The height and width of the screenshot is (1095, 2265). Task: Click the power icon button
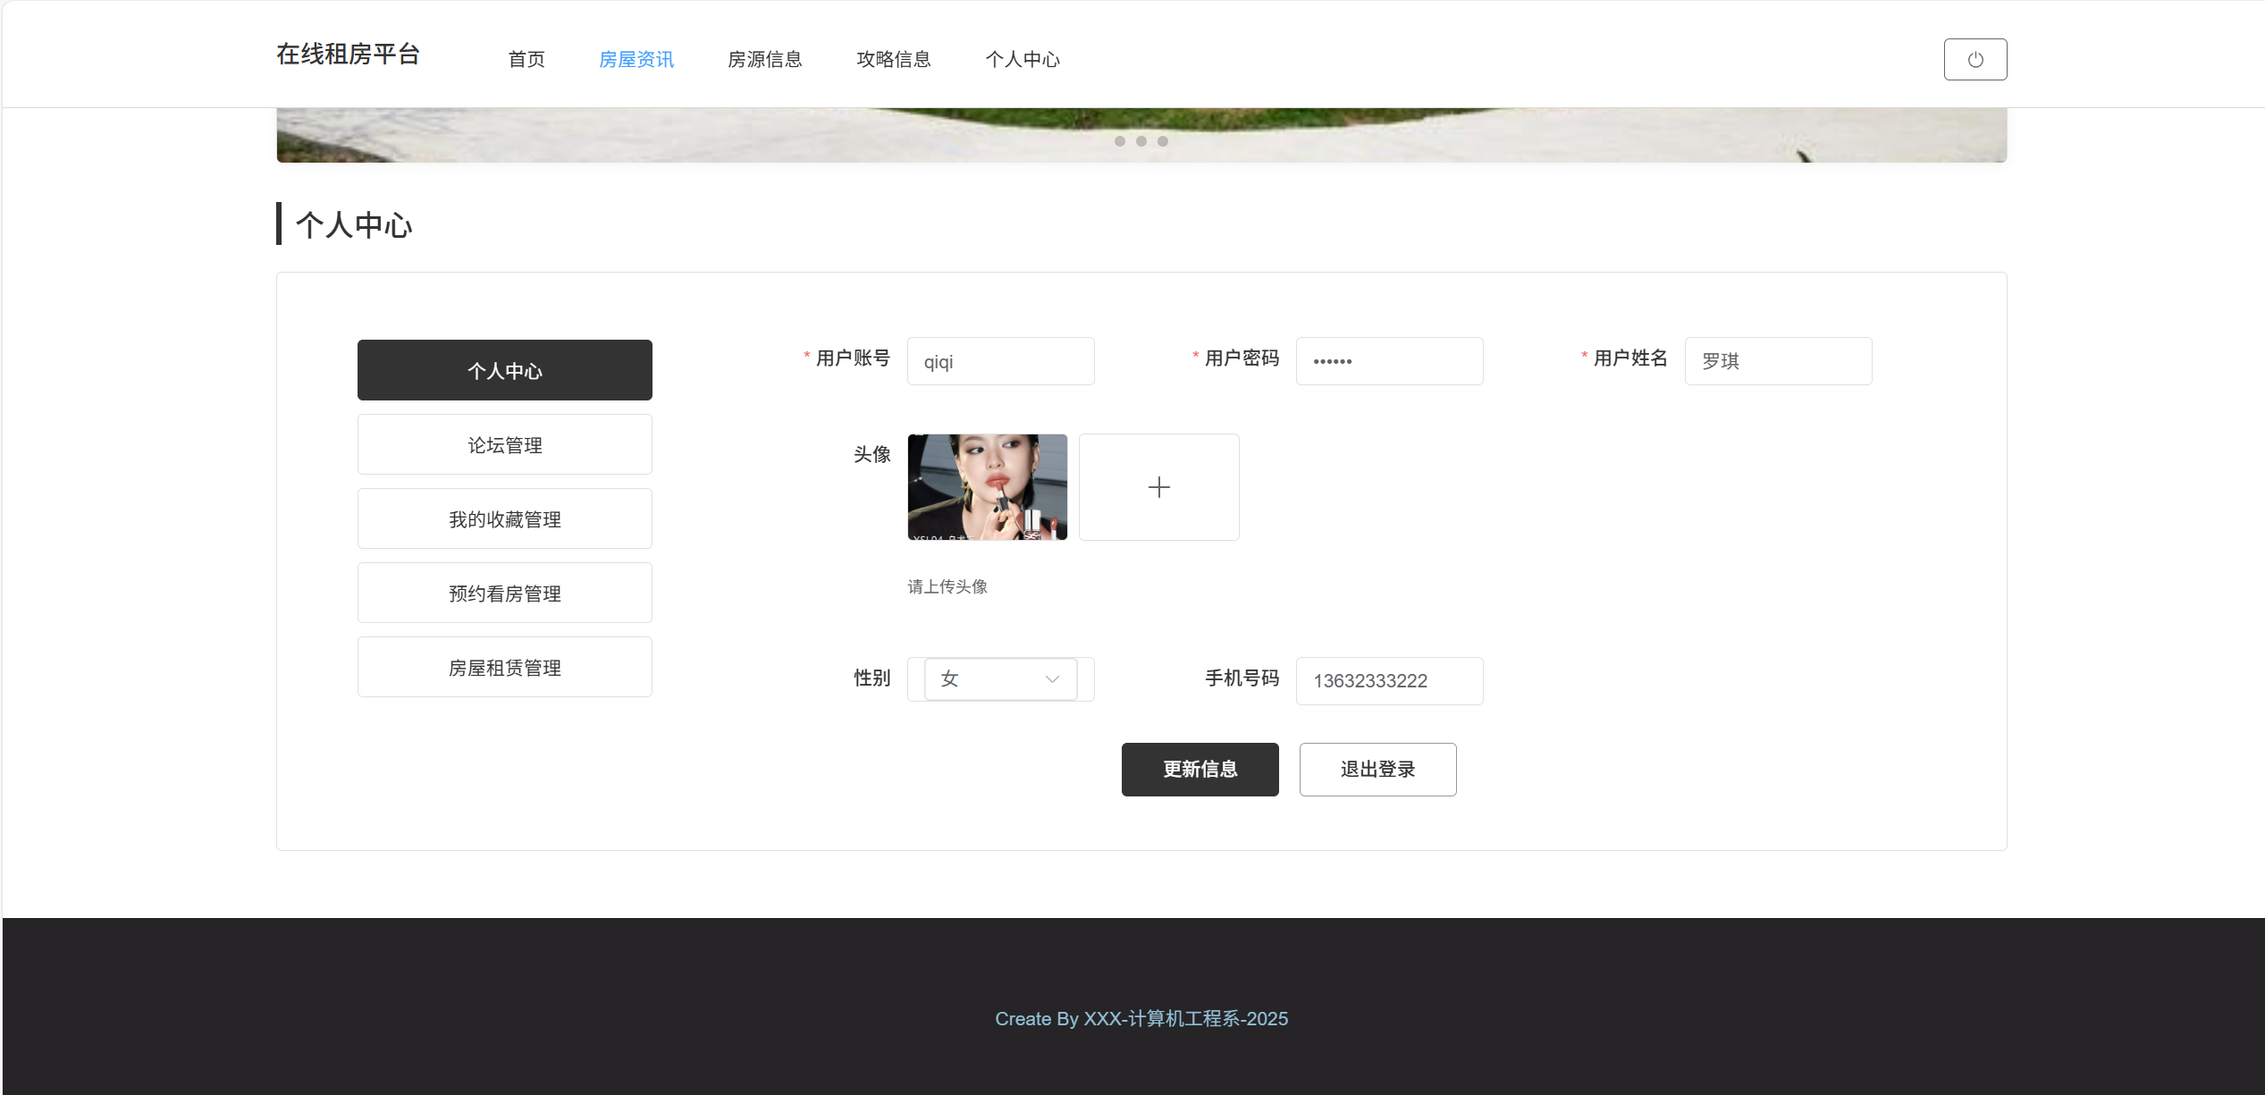click(1975, 59)
